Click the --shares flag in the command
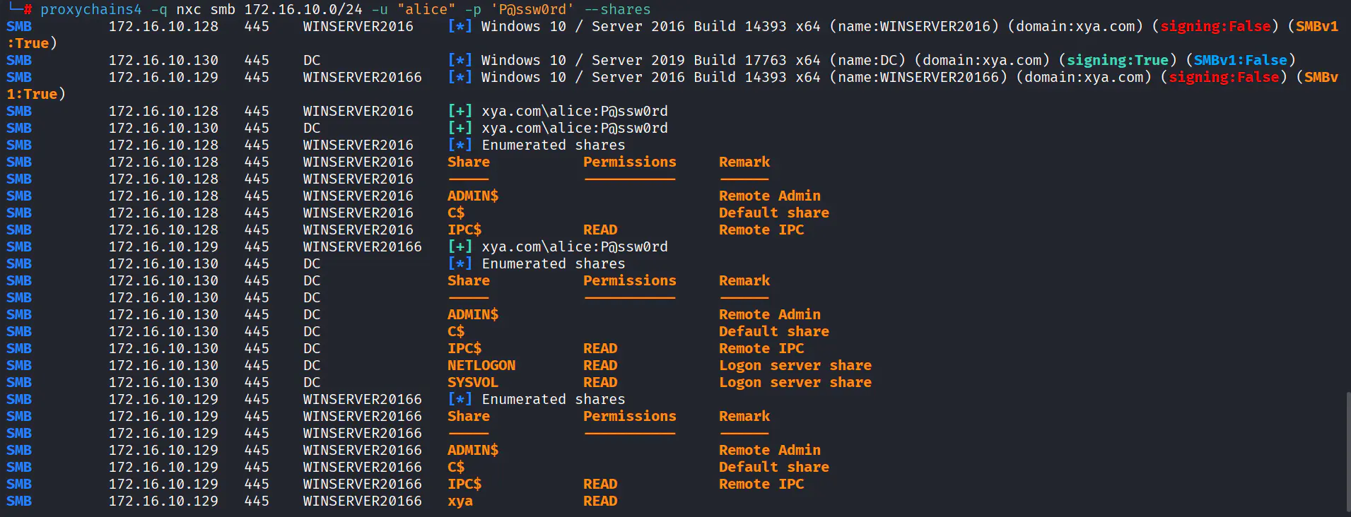Image resolution: width=1351 pixels, height=517 pixels. pyautogui.click(x=616, y=9)
